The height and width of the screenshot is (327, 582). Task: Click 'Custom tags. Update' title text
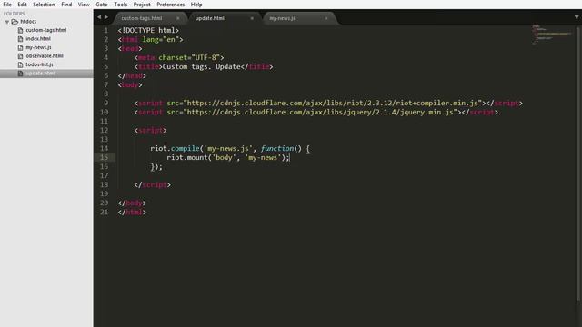[202, 66]
